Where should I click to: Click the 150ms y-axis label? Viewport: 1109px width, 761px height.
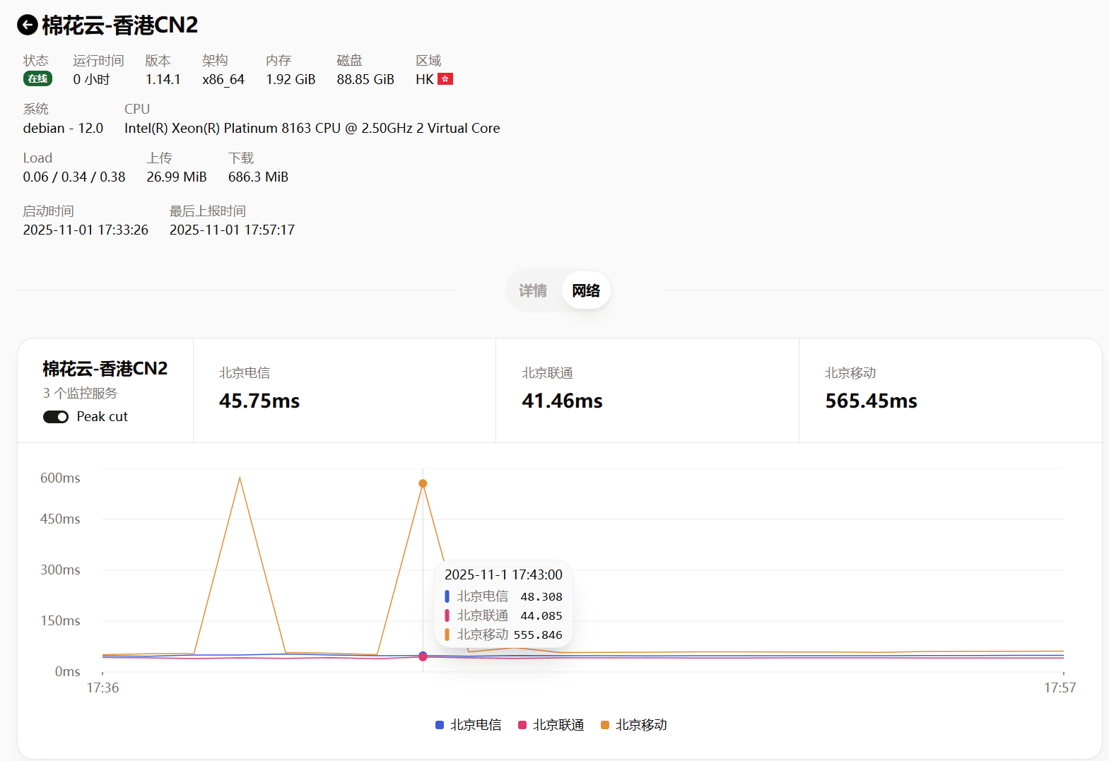[60, 620]
